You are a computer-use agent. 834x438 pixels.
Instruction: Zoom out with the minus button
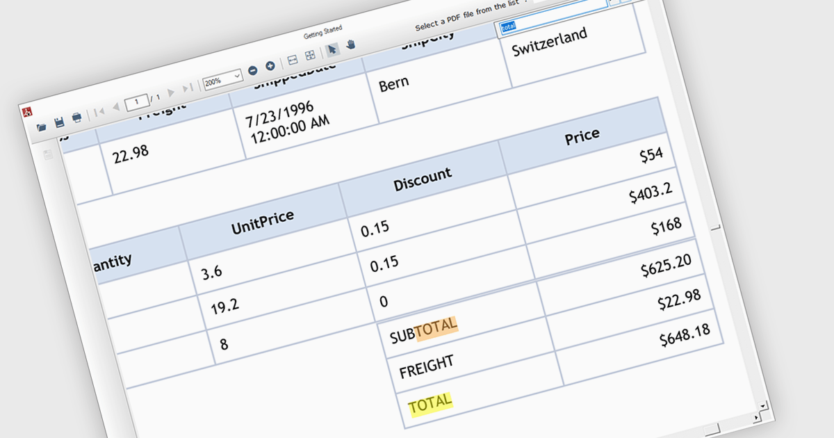tap(252, 70)
